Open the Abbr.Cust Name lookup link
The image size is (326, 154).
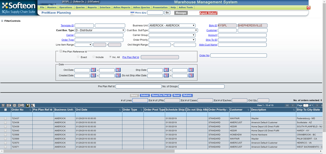[208, 44]
